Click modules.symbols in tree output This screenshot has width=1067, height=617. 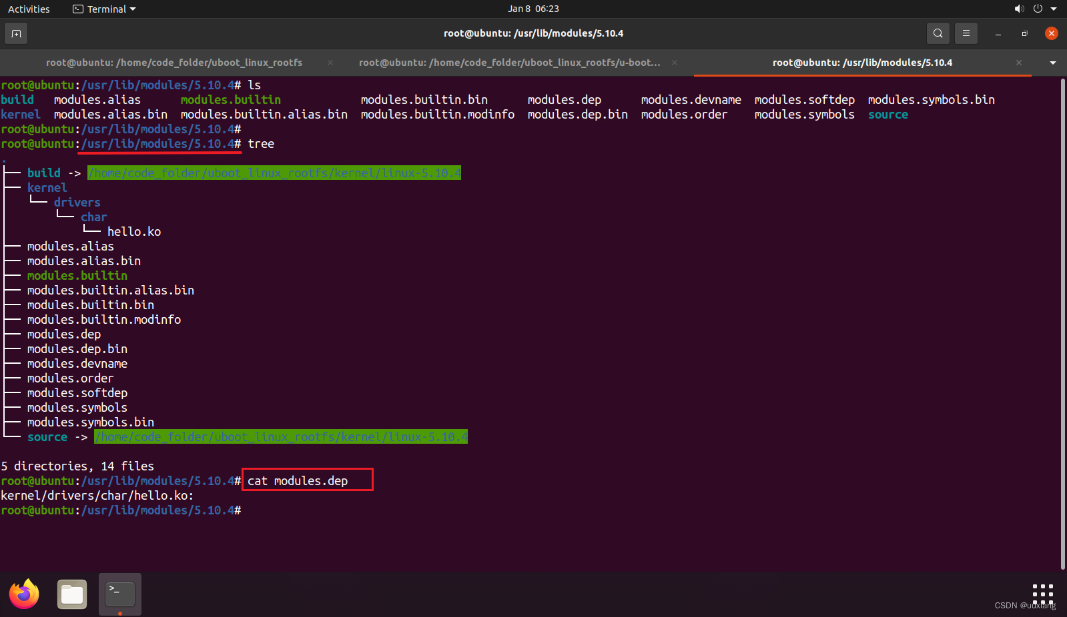[77, 408]
